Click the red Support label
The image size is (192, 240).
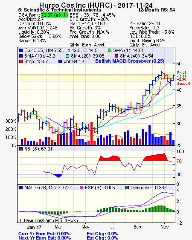point(184,84)
